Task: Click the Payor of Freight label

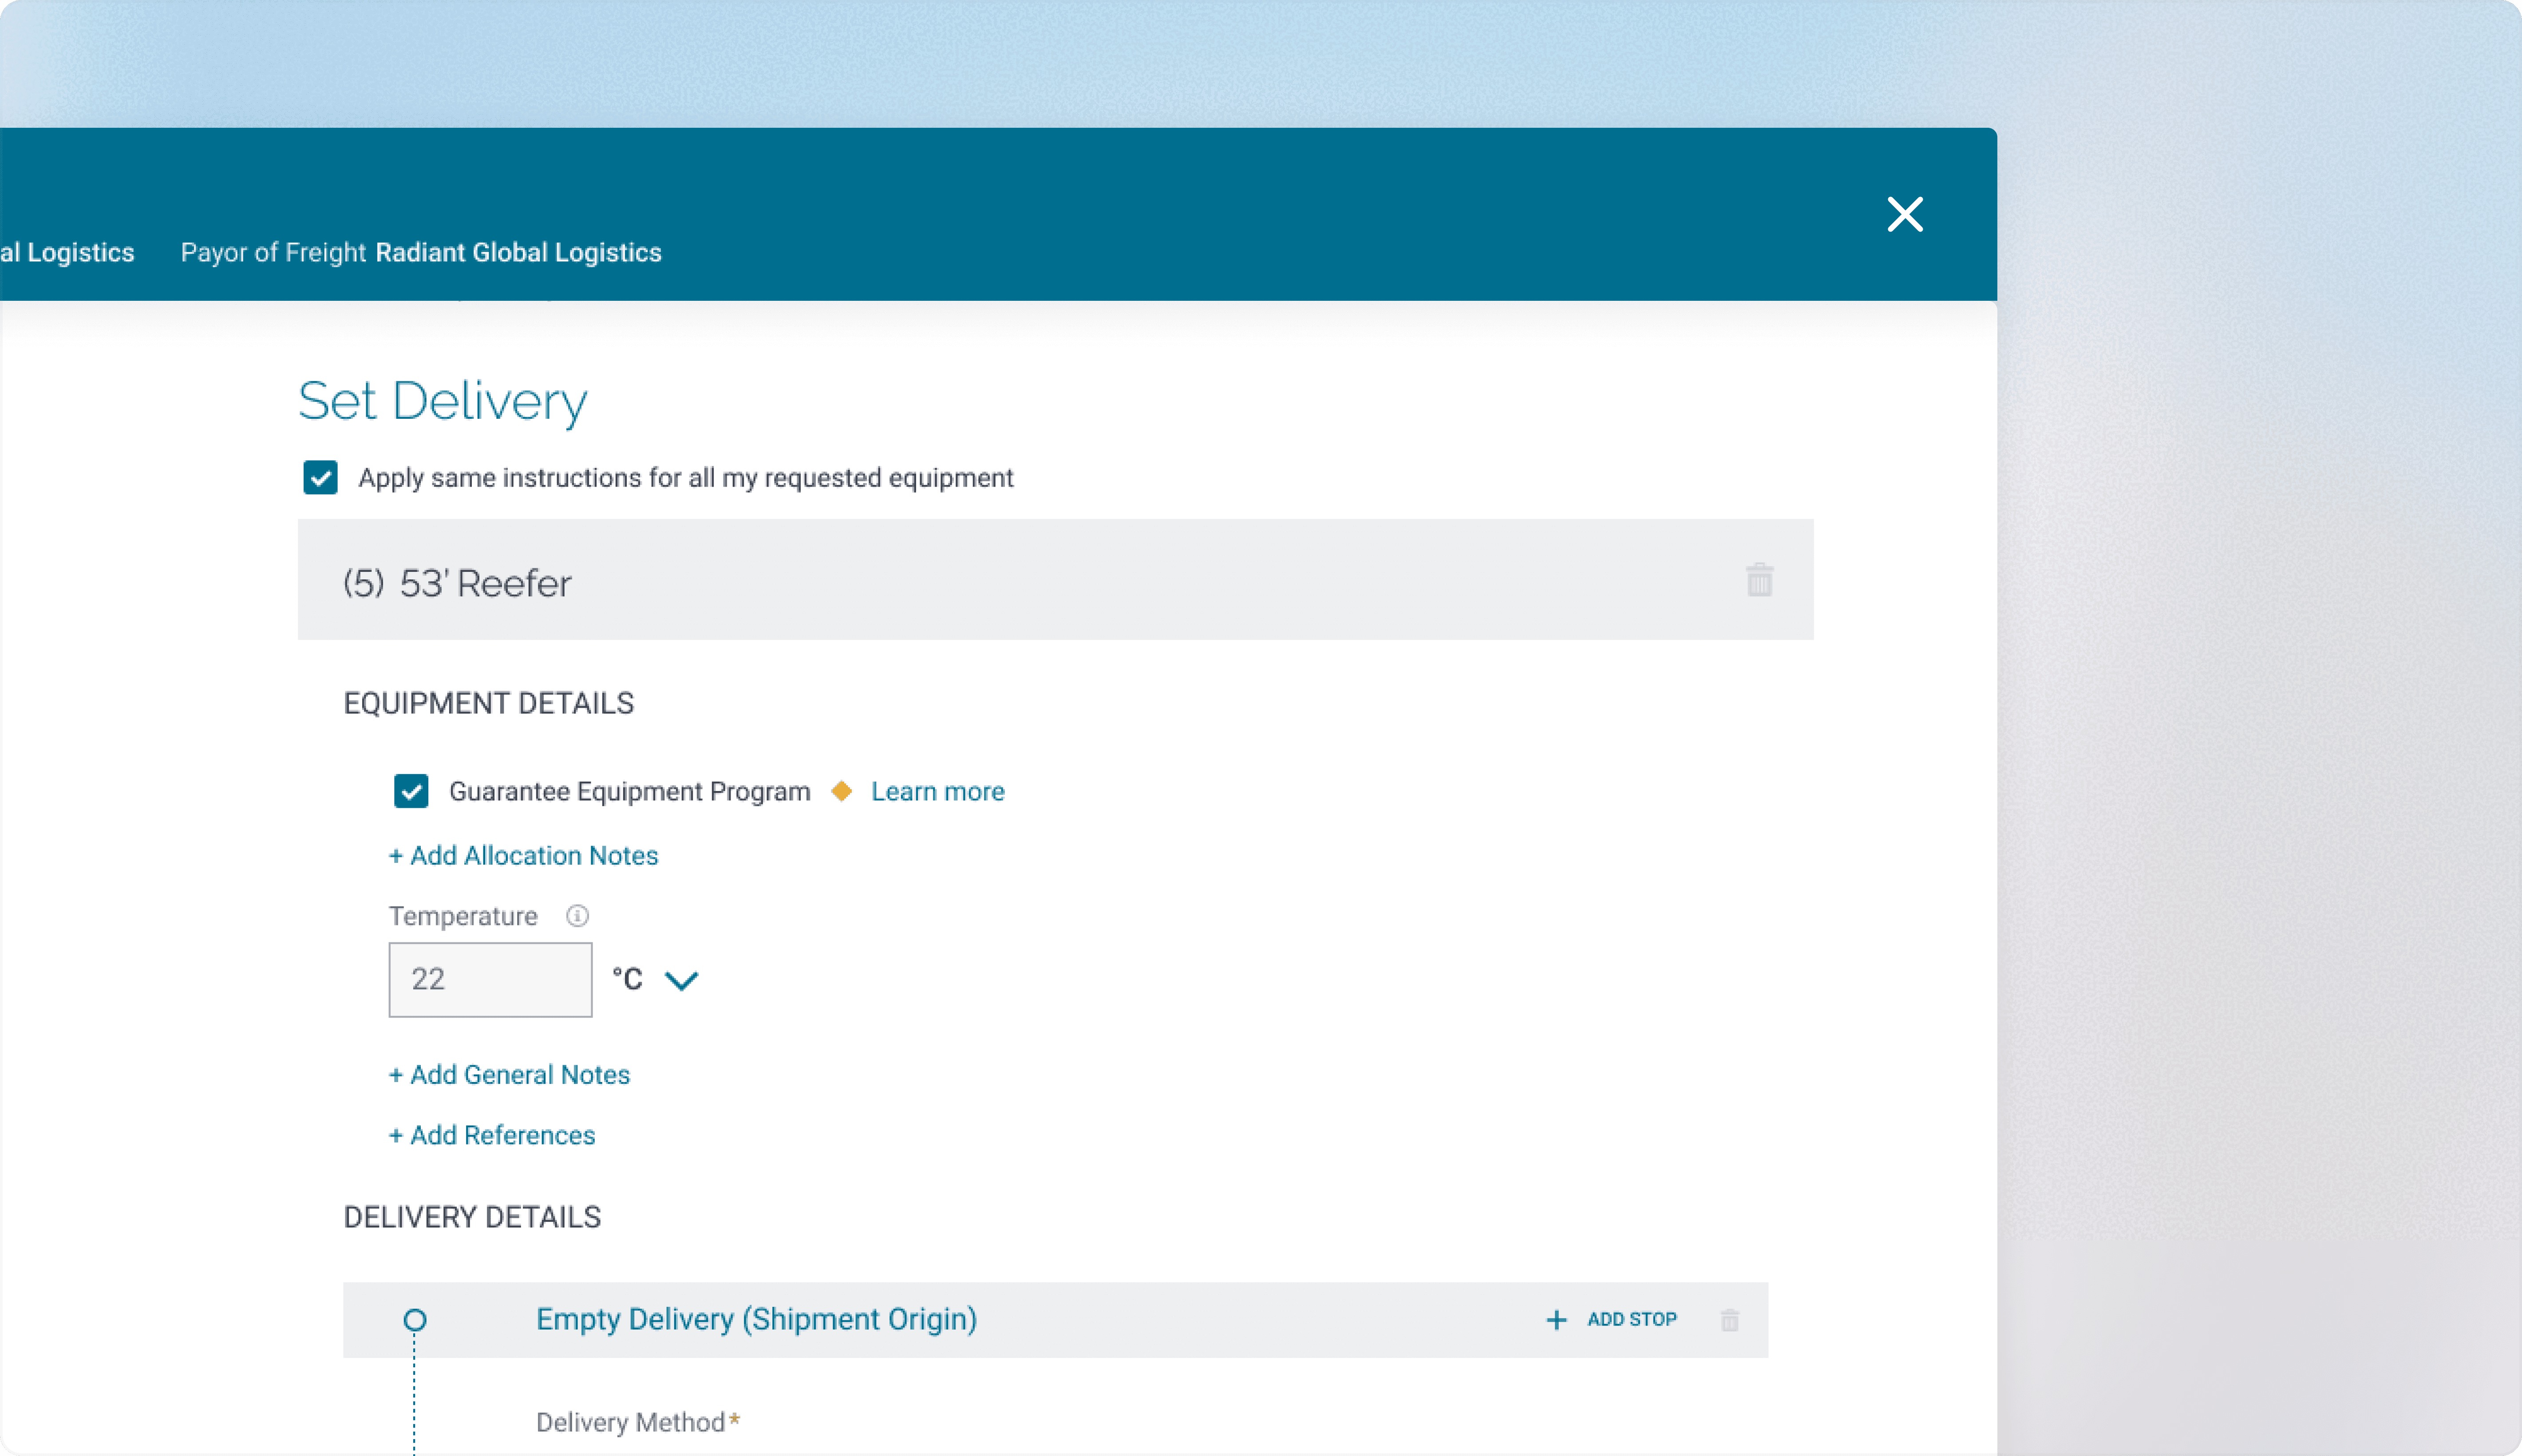Action: [x=273, y=252]
